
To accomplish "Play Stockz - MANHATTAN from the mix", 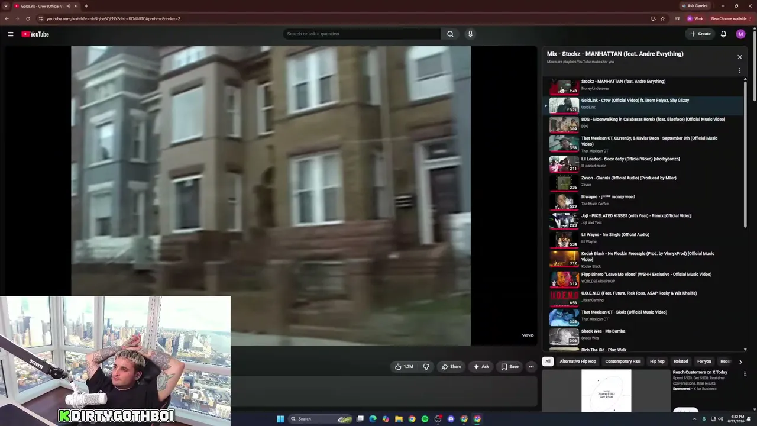I will (643, 88).
